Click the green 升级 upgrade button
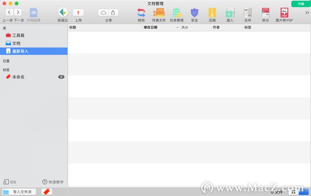This screenshot has height=196, width=311. click(x=301, y=4)
